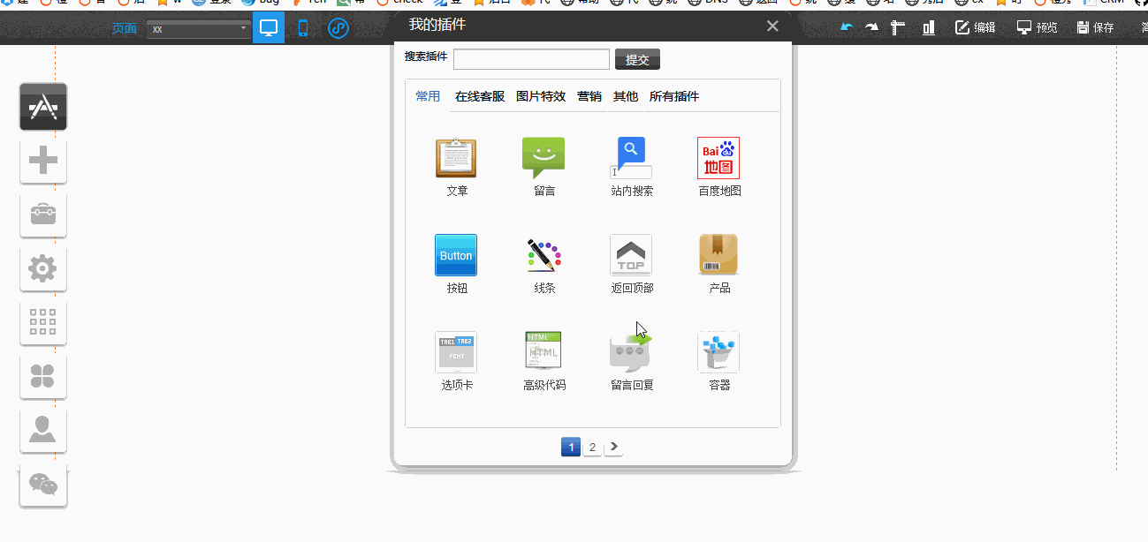Open the 页面 page selector dropdown
Screen dimensions: 1148x542
point(199,29)
